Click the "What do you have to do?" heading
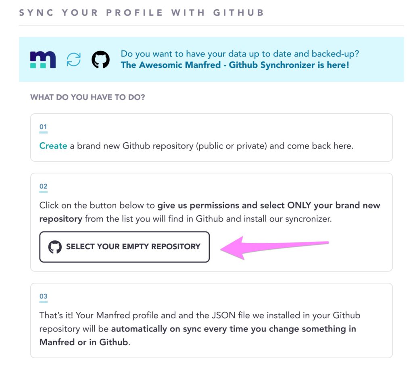 pyautogui.click(x=88, y=97)
